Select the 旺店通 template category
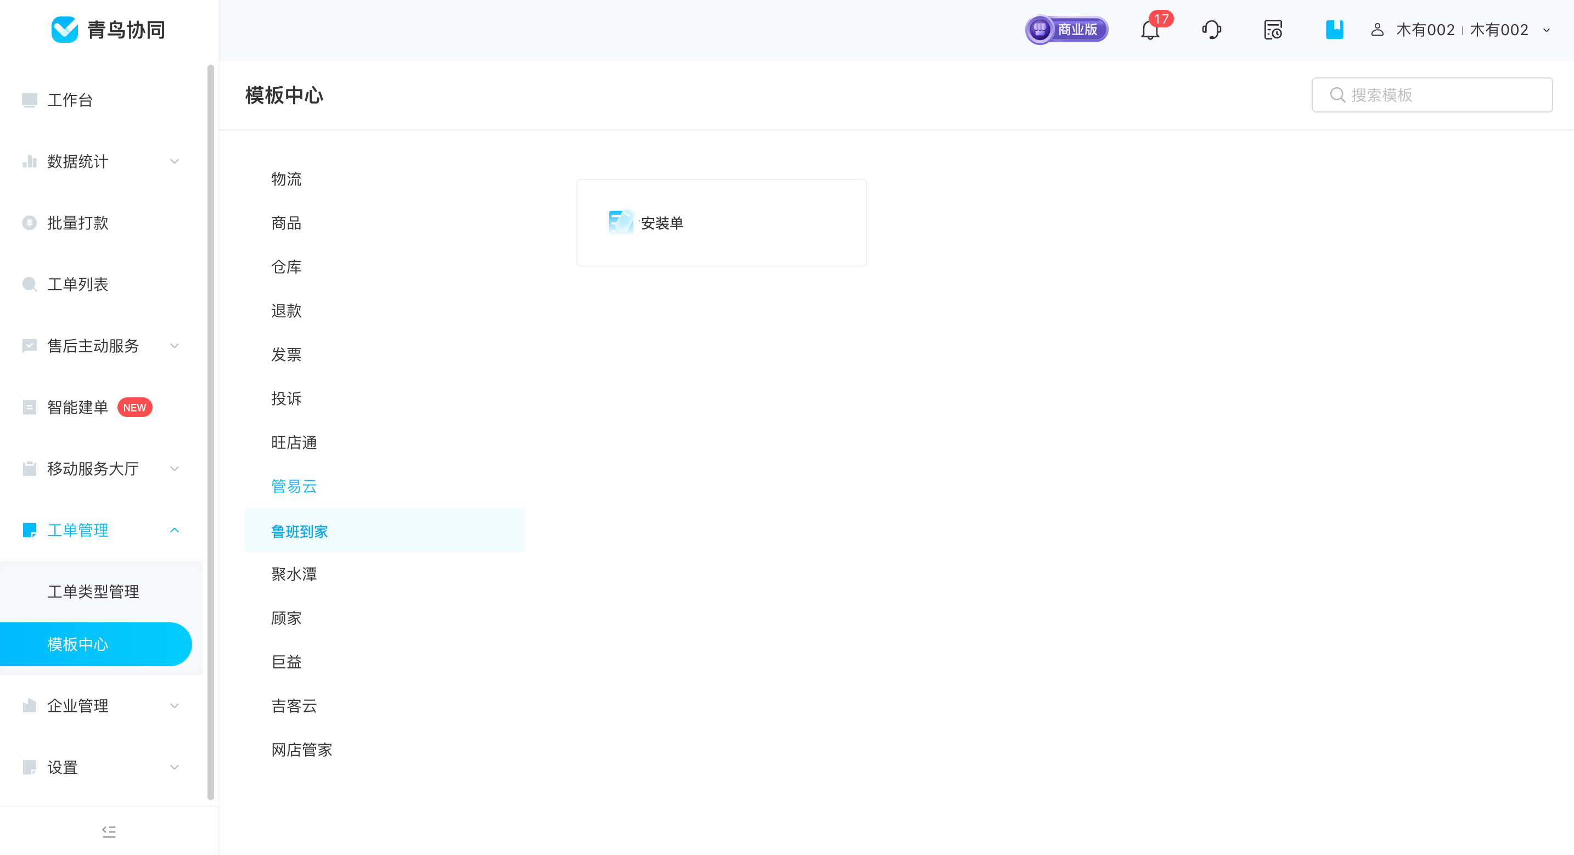 (x=384, y=442)
